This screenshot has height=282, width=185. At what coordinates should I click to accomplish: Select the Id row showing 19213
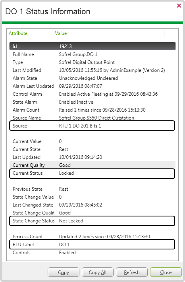pos(92,46)
